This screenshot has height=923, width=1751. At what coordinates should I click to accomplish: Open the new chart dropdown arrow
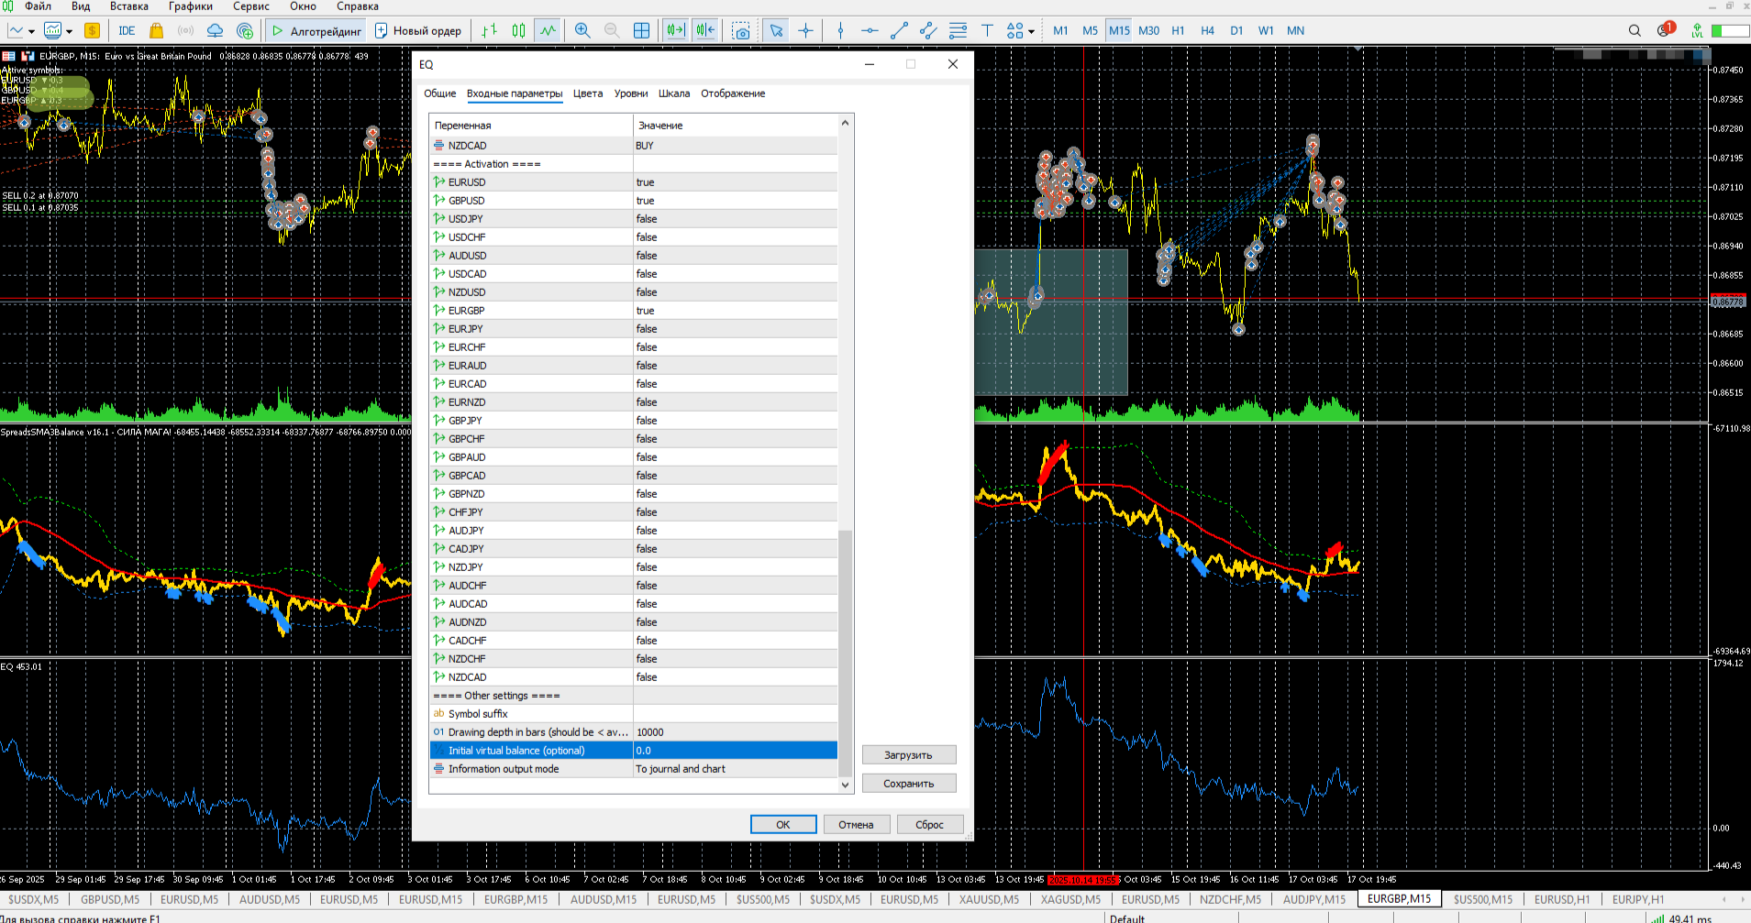tap(32, 31)
